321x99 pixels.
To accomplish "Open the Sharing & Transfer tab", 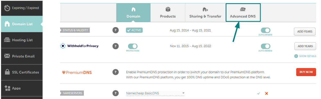I will click(205, 13).
